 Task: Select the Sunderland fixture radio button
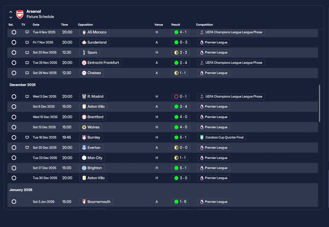14,42
